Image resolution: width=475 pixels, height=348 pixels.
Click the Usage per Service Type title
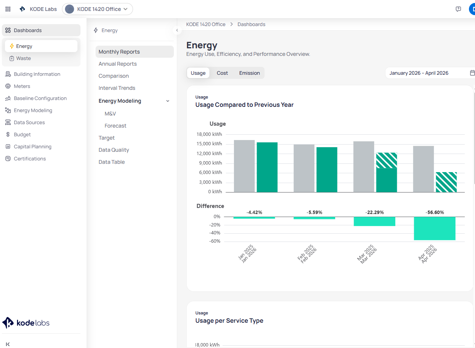pos(229,320)
